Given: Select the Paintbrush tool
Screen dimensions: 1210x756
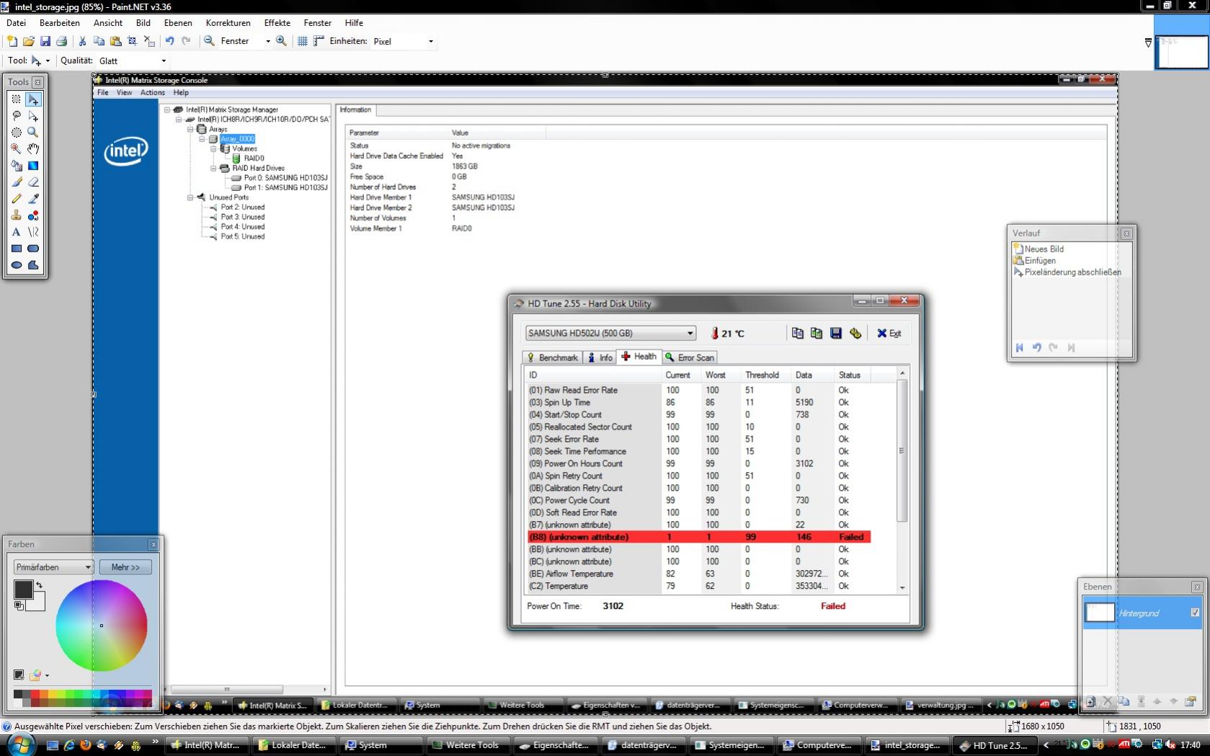Looking at the screenshot, I should point(17,182).
